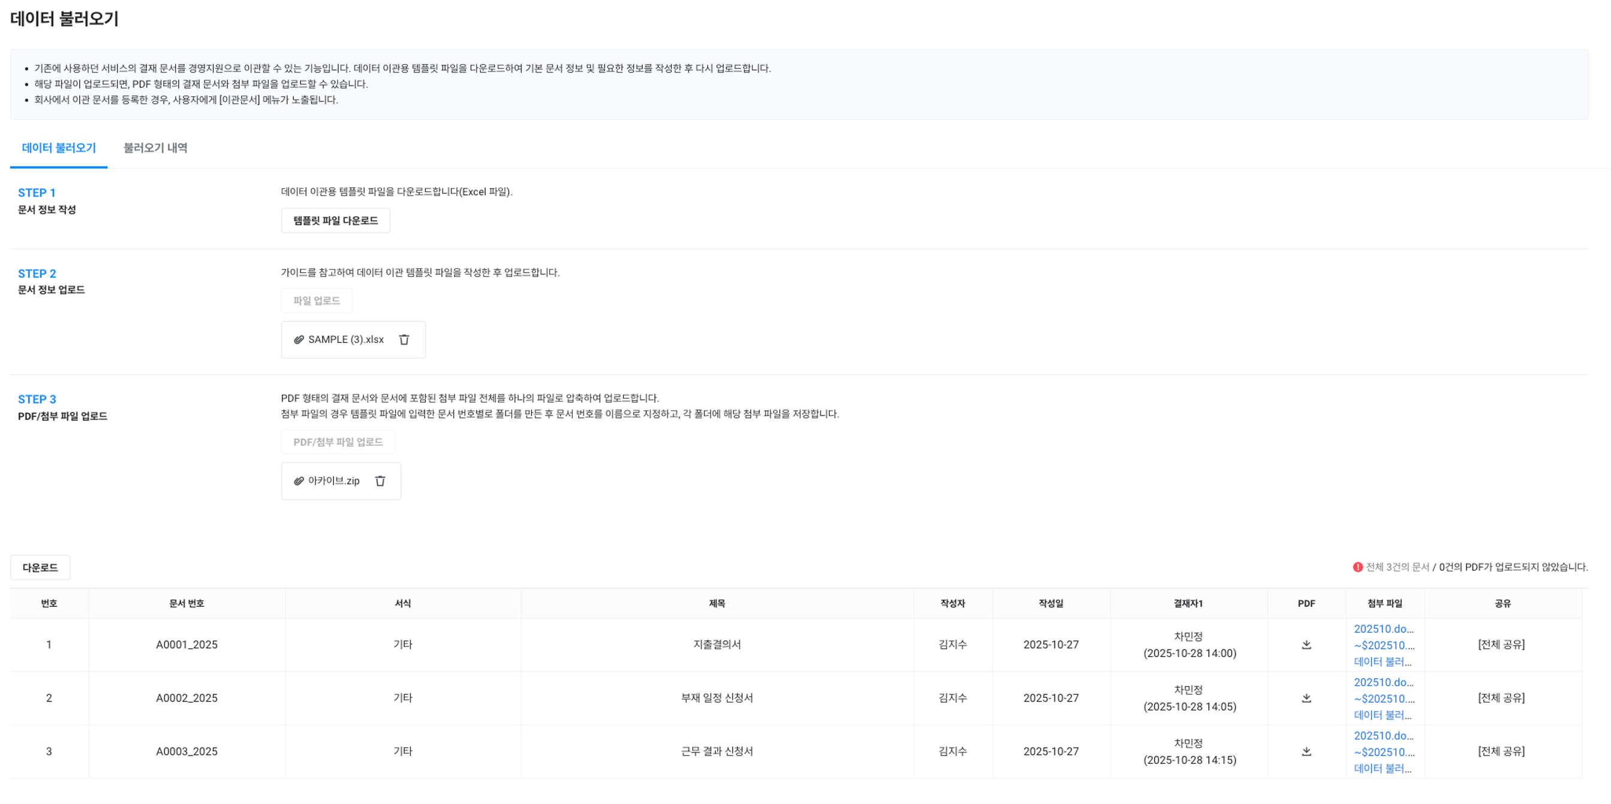Click 템플릿 파일 다운로드 button
Screen dimensions: 1611x804
335,221
